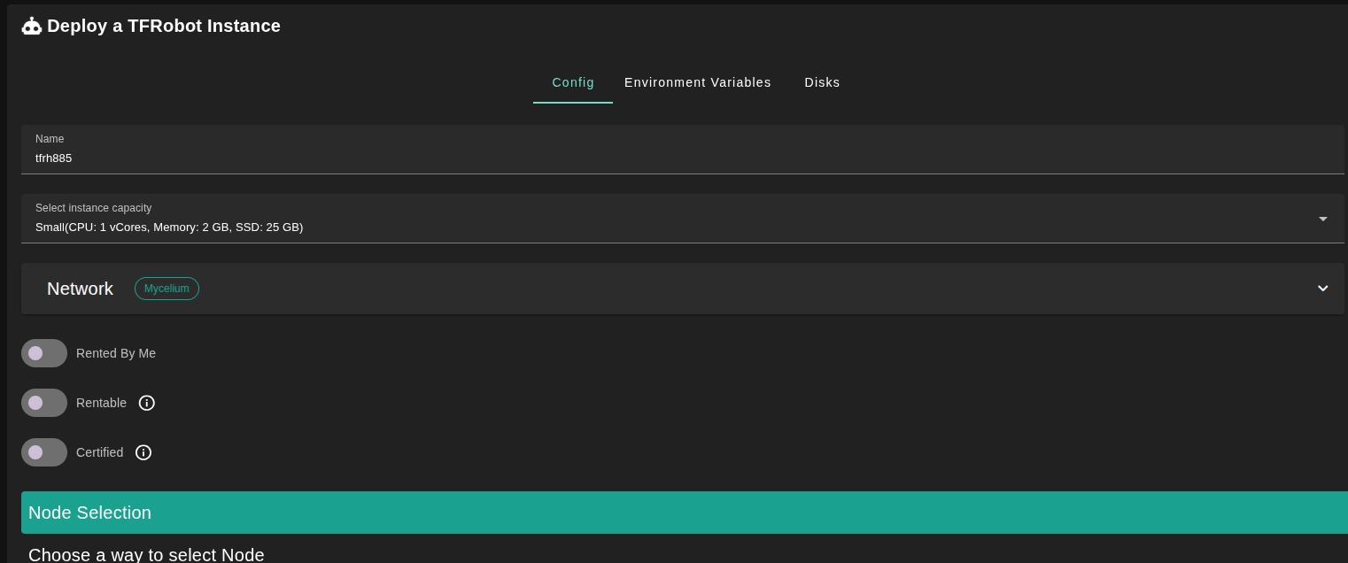Turn on the Certified switch
The image size is (1348, 563).
point(44,452)
